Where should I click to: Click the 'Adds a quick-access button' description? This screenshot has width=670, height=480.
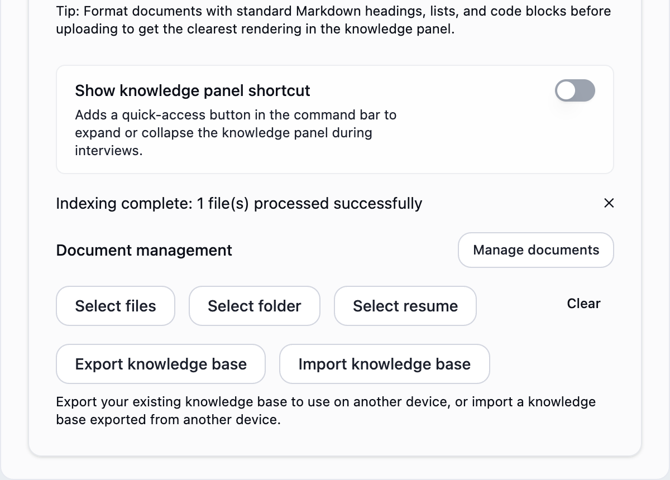(236, 133)
